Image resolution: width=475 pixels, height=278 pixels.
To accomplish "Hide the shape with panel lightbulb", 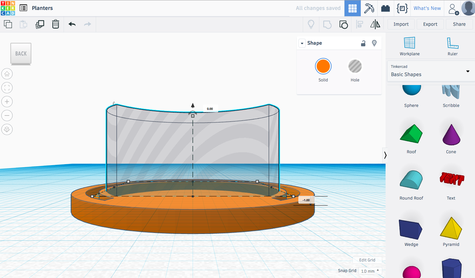I will (374, 43).
